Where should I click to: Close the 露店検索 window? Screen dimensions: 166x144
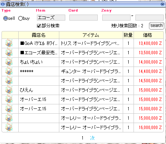(x=162, y=4)
